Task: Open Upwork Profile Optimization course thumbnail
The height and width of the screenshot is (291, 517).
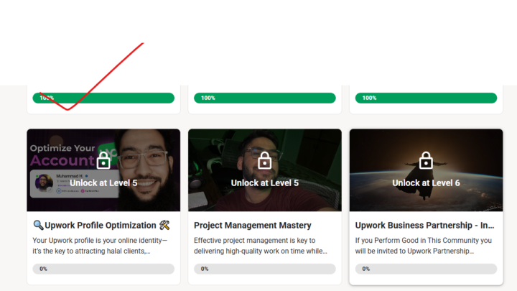Action: pos(103,170)
